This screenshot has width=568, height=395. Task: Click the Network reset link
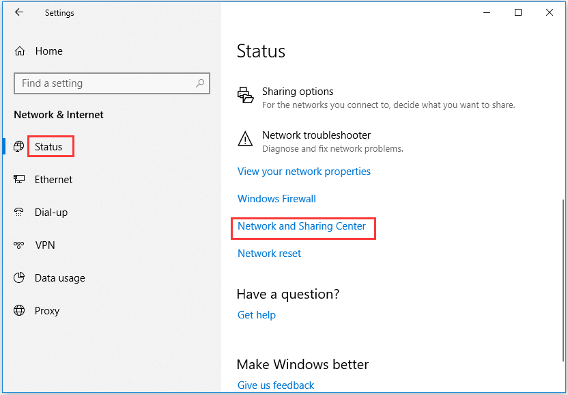coord(269,254)
